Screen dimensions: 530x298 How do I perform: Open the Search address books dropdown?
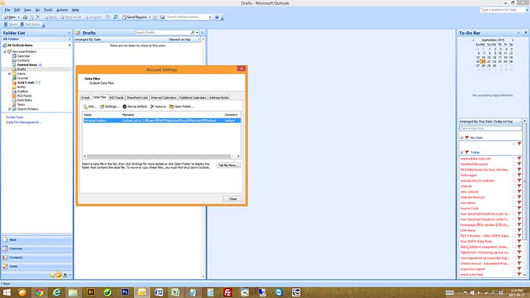(x=210, y=17)
